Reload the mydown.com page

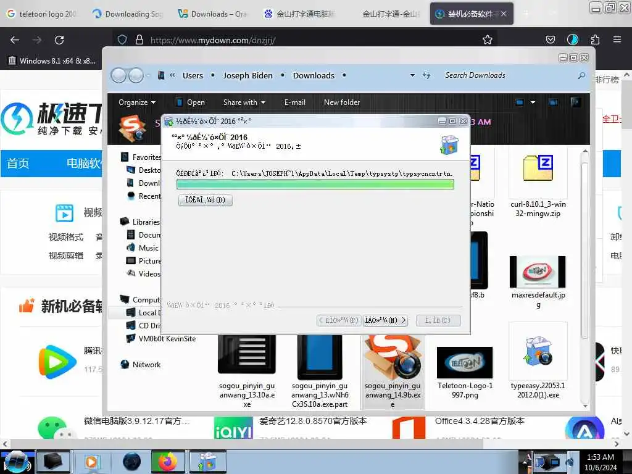[x=59, y=40]
